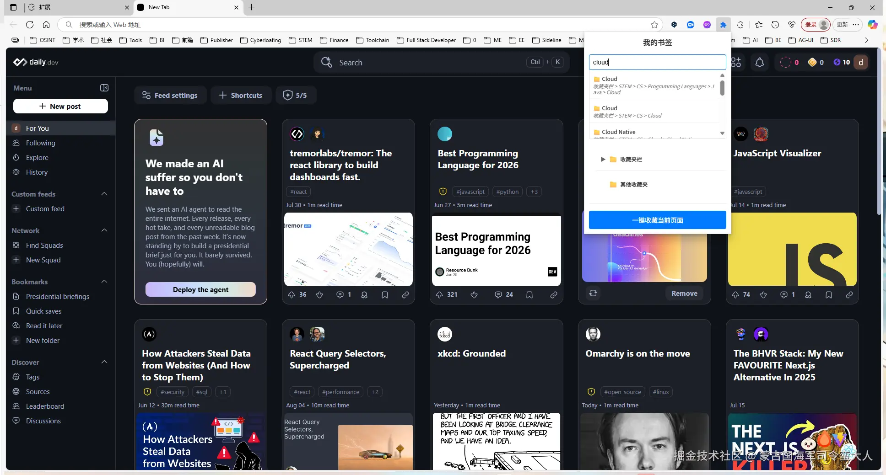
Task: Add this page to favorites with the star icon
Action: (x=654, y=25)
